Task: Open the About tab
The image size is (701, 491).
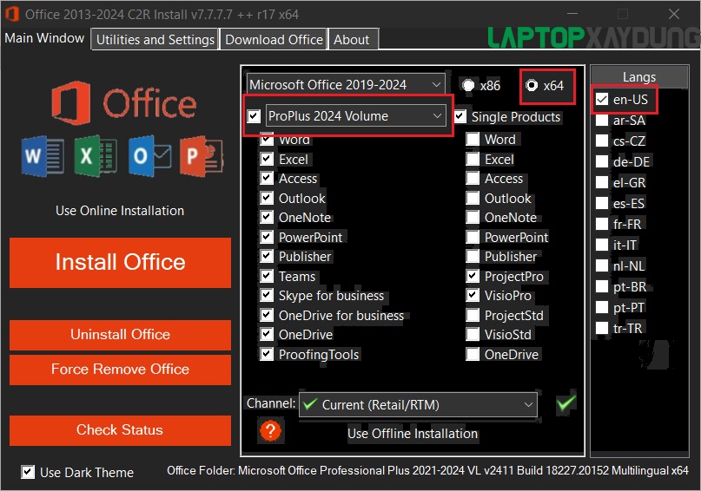Action: 352,39
